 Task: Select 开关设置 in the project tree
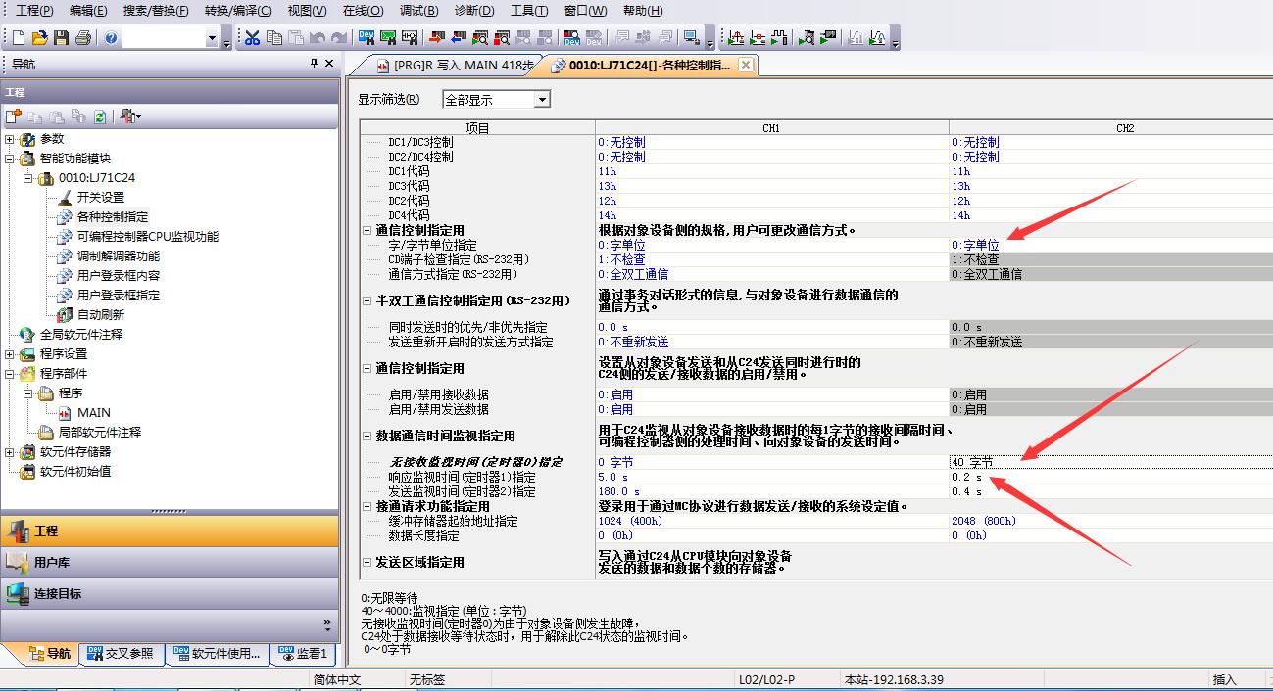pyautogui.click(x=100, y=198)
